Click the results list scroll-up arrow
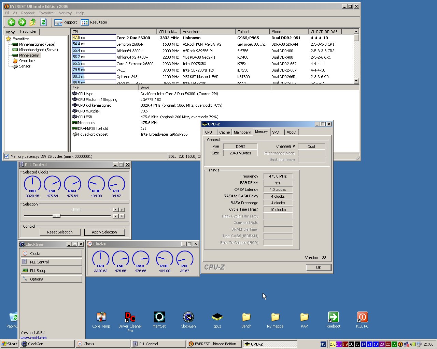Viewport: 437px width, 349px height. click(x=356, y=31)
